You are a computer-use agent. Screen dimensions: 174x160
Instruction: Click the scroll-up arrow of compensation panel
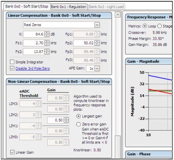(118, 15)
